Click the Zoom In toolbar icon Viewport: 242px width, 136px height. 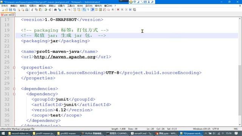click(x=65, y=9)
